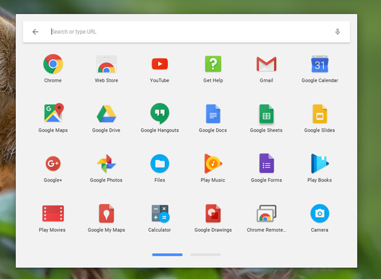Launch Play Music app
Image resolution: width=381 pixels, height=279 pixels.
tap(213, 164)
